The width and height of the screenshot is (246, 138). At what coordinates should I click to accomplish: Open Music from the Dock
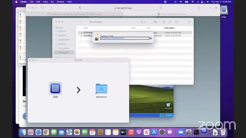pos(131,132)
